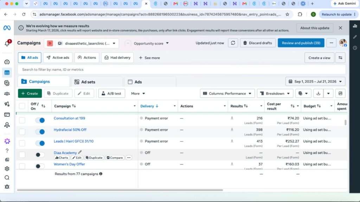This screenshot has height=202, width=360.
Task: Click the horizontal scrollbar under the table
Action: (x=120, y=190)
